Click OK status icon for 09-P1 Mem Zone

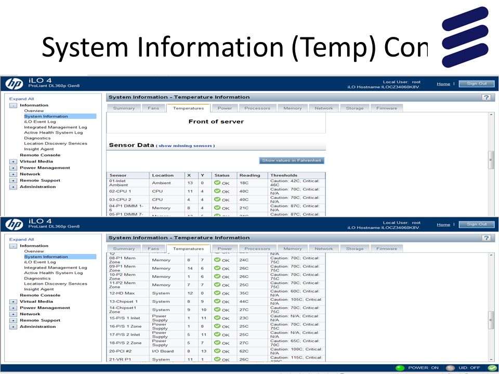217,268
